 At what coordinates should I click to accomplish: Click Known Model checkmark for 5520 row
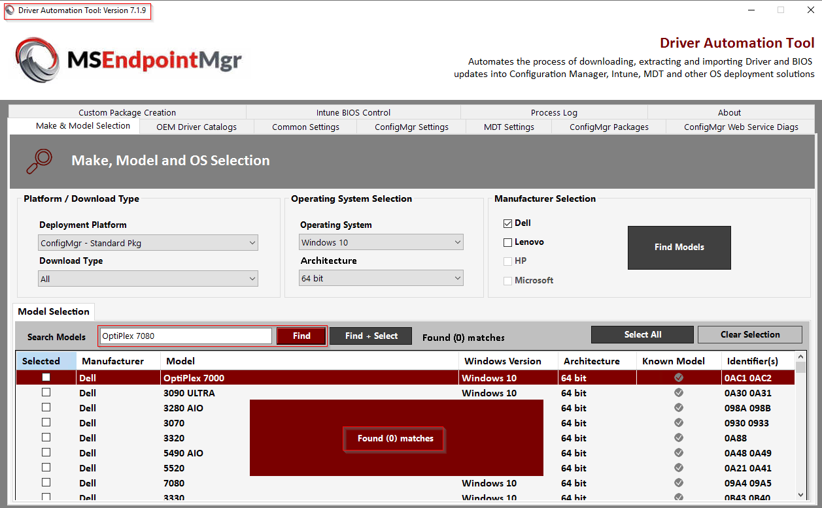679,468
